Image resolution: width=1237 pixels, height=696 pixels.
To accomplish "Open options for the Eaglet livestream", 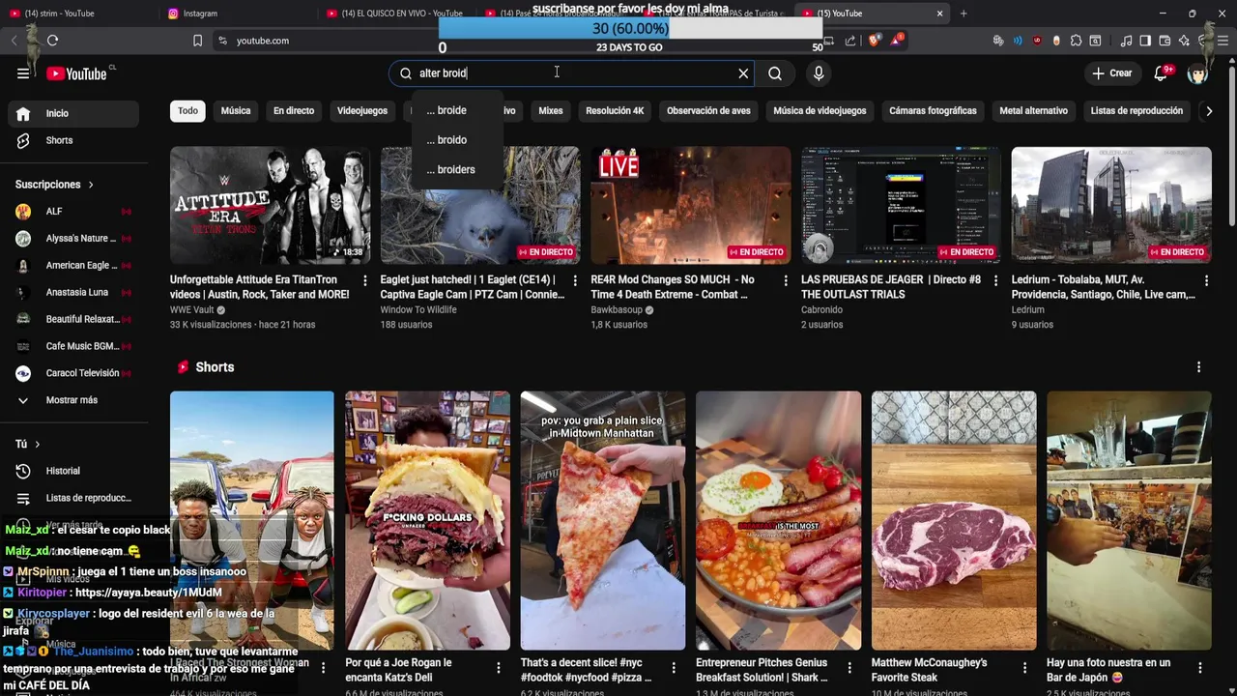I will [575, 280].
